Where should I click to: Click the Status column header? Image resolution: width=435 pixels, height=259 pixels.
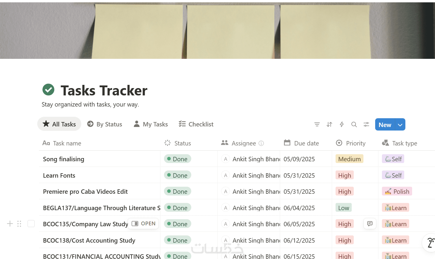[x=189, y=143]
